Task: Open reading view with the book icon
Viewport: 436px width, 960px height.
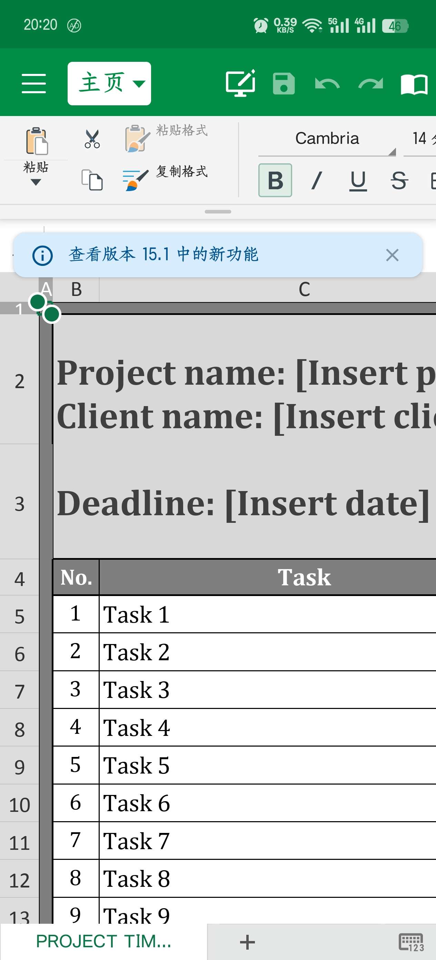Action: [x=414, y=84]
